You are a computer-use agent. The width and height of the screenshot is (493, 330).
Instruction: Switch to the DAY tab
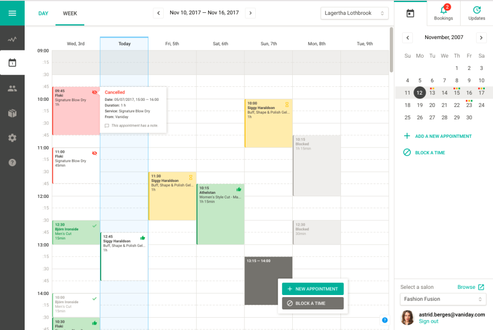(x=43, y=13)
